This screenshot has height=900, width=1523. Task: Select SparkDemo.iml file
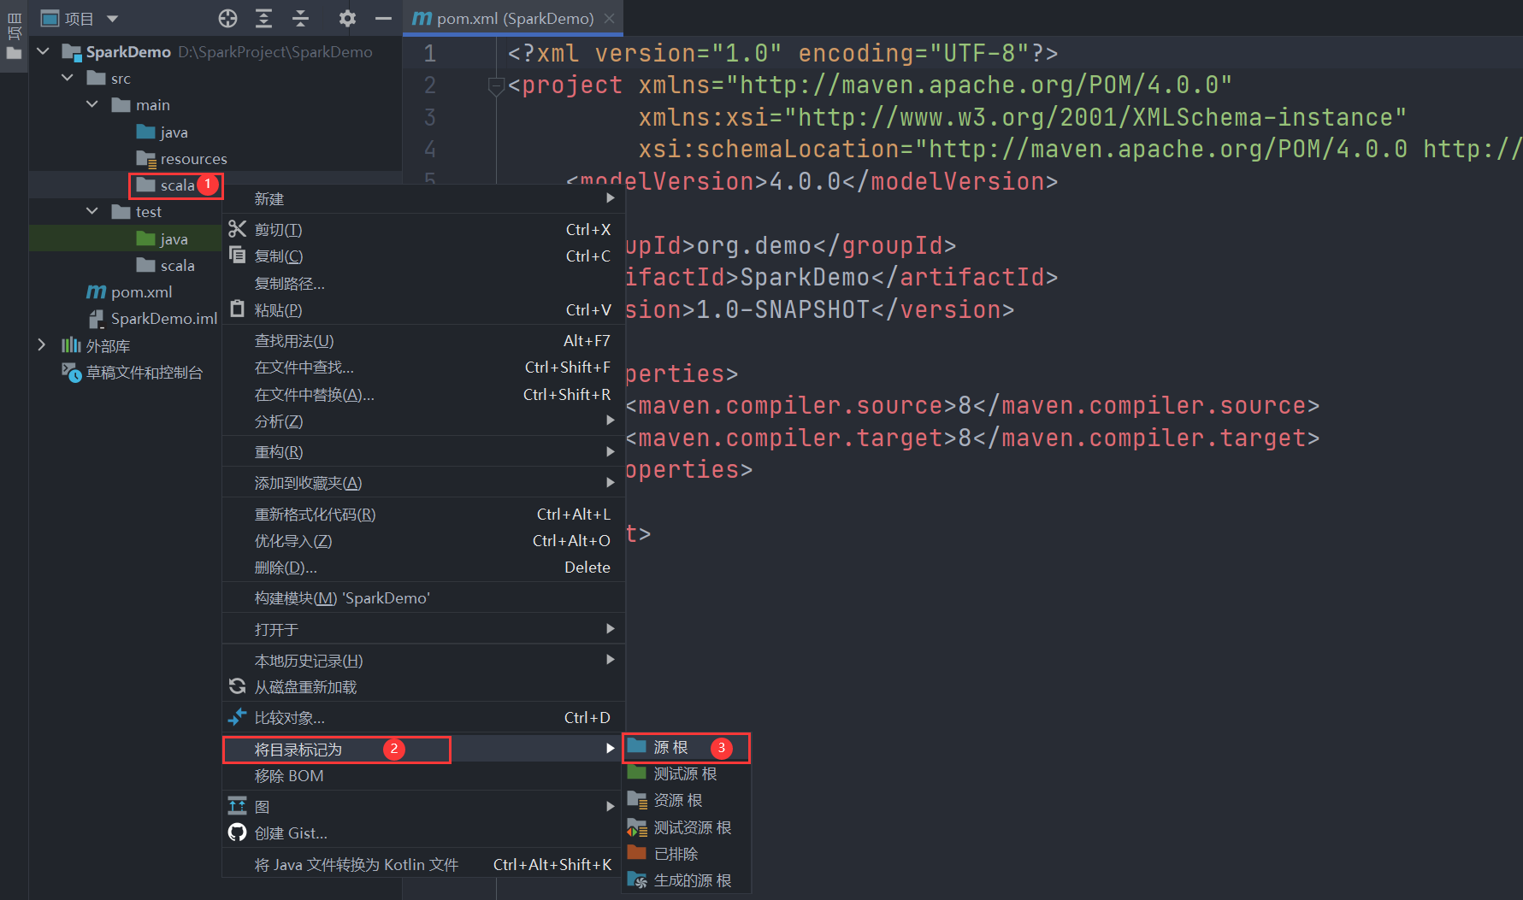click(x=152, y=318)
